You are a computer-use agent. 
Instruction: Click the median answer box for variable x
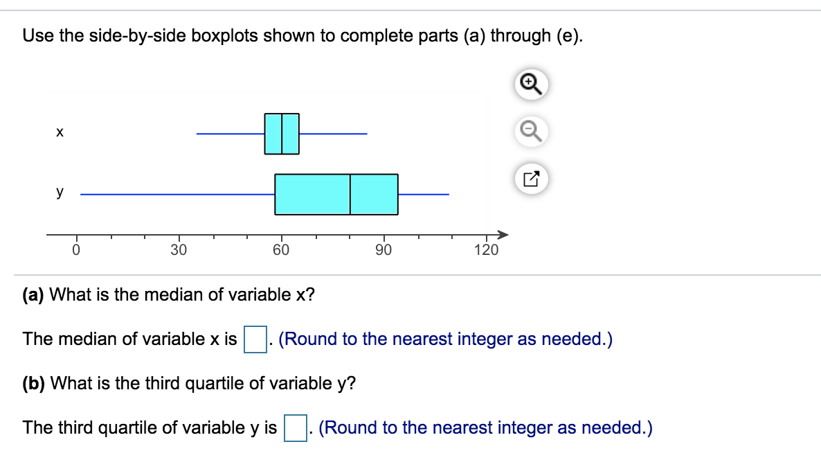click(x=255, y=339)
